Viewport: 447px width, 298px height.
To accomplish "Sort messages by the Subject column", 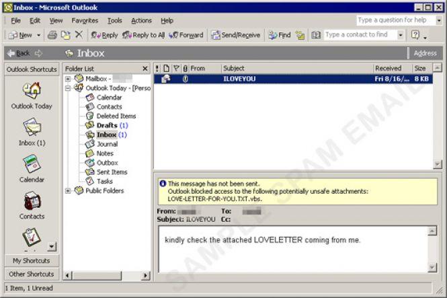I will 297,69.
